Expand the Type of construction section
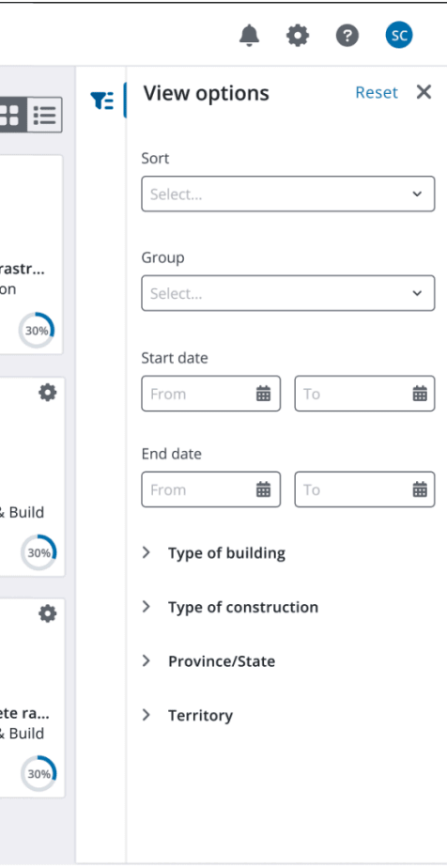 pos(230,607)
